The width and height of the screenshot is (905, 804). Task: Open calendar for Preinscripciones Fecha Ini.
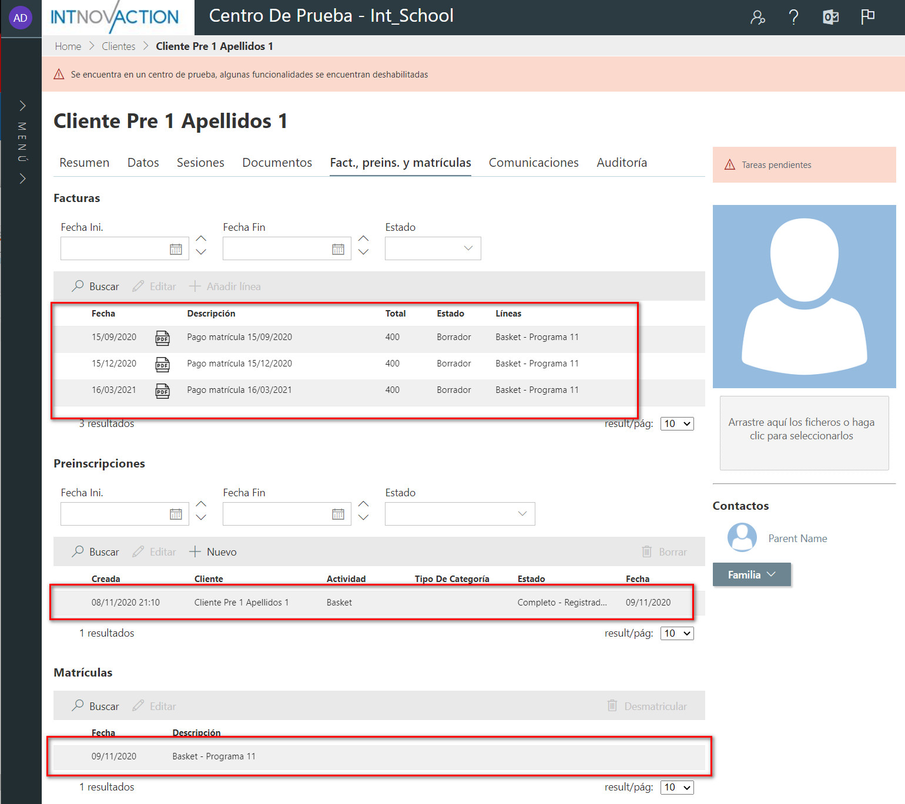click(176, 514)
